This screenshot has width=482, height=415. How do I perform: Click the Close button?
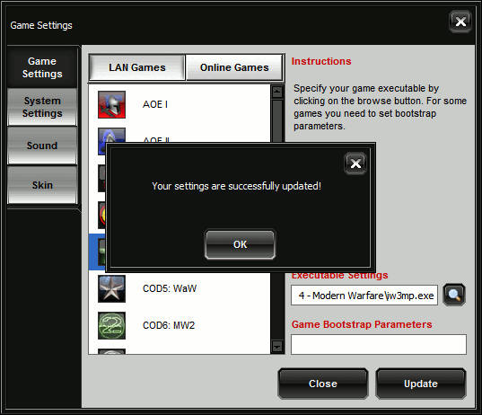pyautogui.click(x=323, y=384)
